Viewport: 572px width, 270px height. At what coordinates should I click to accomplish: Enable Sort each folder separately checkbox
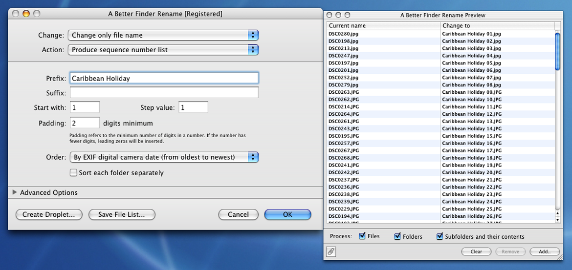73,173
